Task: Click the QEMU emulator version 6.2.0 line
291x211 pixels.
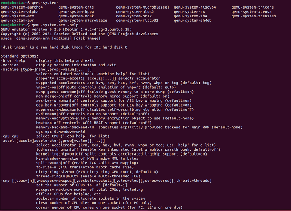Action: (x=66, y=30)
